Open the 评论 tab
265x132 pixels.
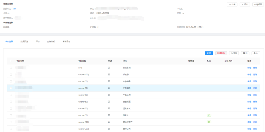tap(38, 42)
